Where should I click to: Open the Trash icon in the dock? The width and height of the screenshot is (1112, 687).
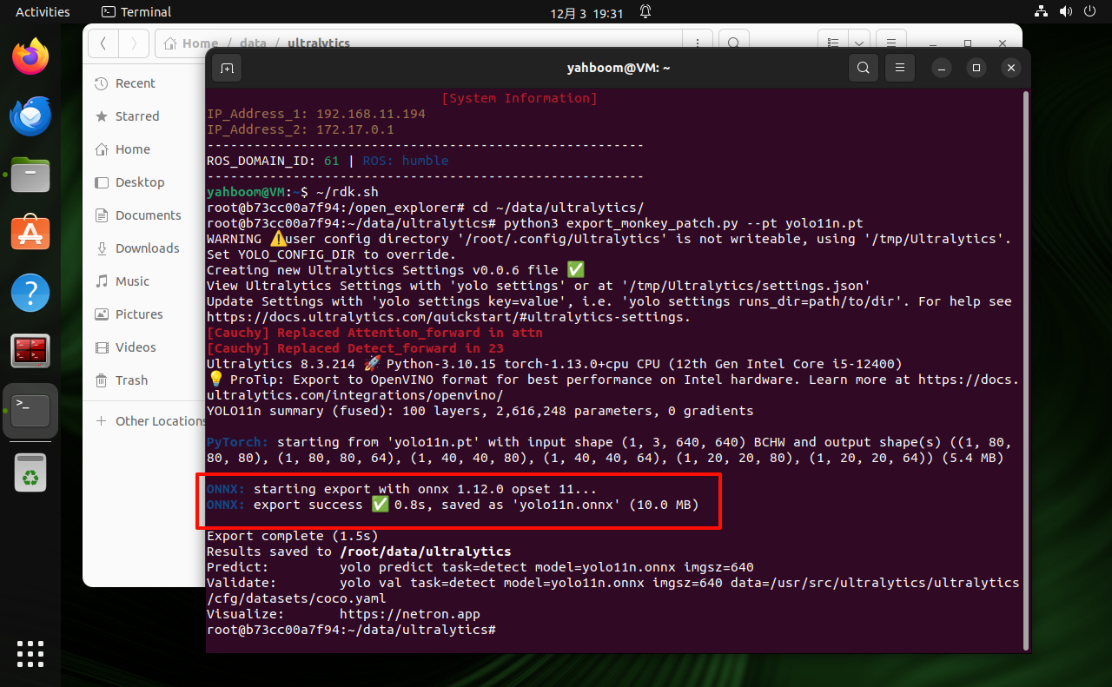pos(30,473)
